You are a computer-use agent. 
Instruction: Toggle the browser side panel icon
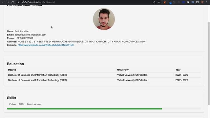point(198,2)
